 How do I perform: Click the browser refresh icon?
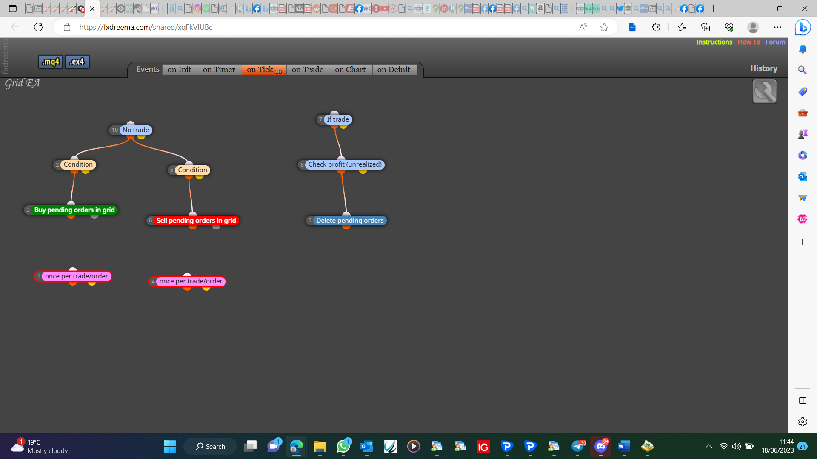38,27
